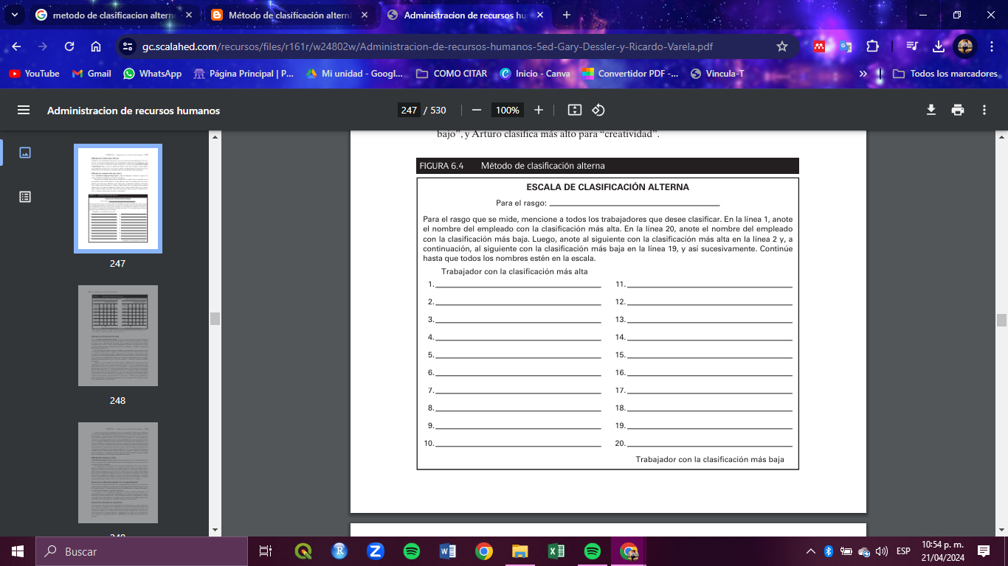
Task: Open the browser profile avatar
Action: [x=965, y=46]
